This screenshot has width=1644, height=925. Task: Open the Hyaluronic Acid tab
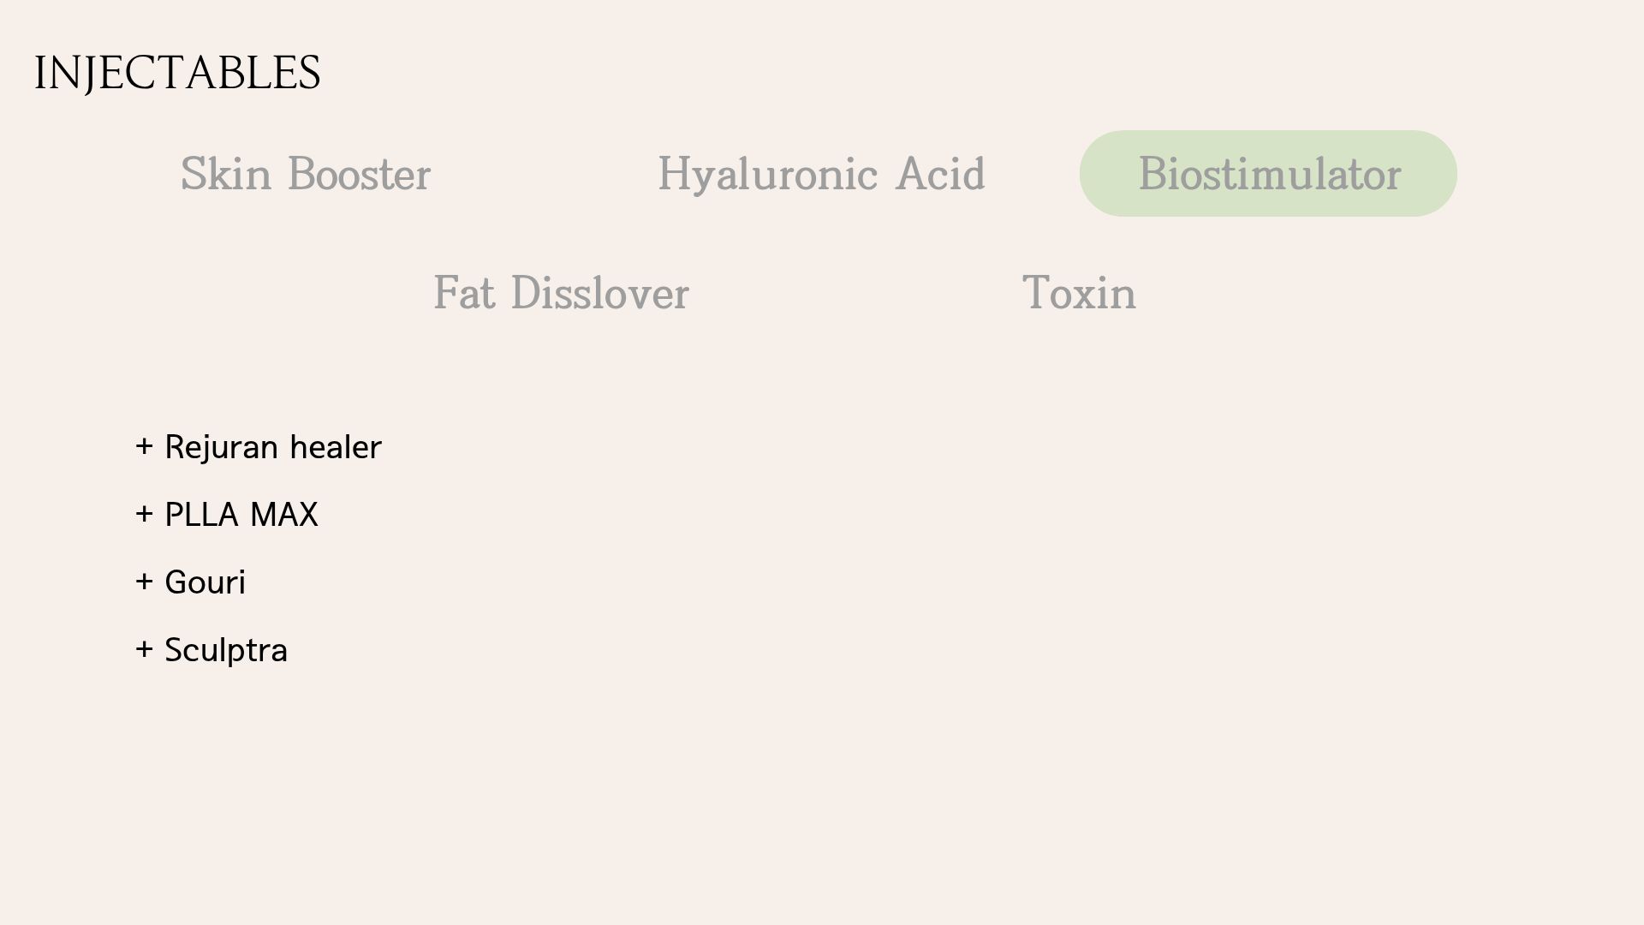pos(820,175)
